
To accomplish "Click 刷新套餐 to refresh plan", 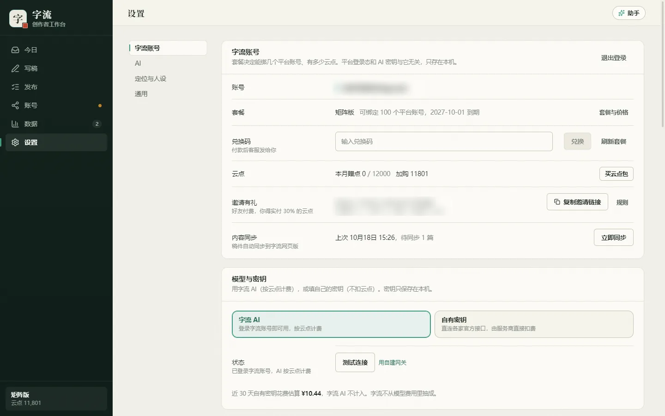I will point(614,141).
